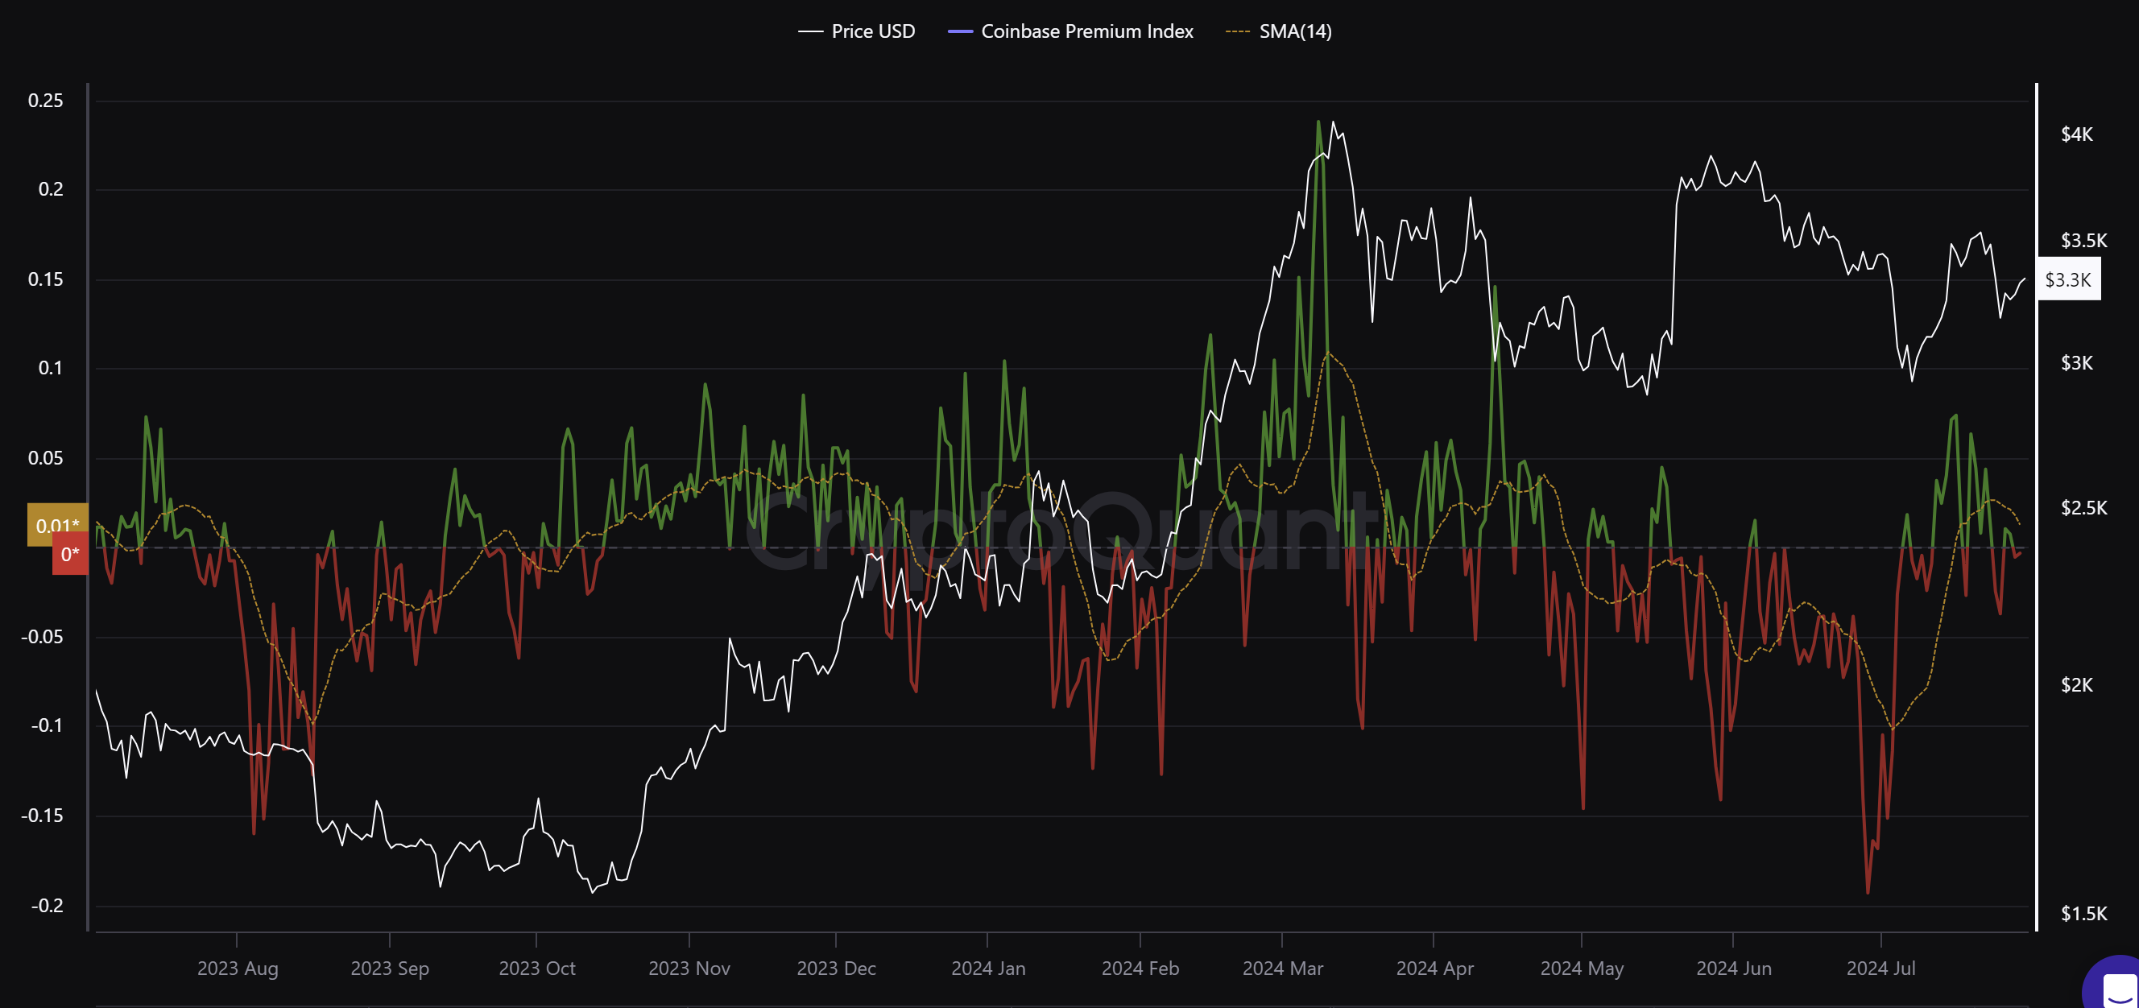Click the red 0* premium value tag
Image resolution: width=2139 pixels, height=1008 pixels.
point(70,554)
